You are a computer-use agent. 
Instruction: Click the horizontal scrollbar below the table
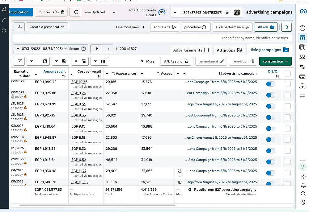tap(97, 205)
